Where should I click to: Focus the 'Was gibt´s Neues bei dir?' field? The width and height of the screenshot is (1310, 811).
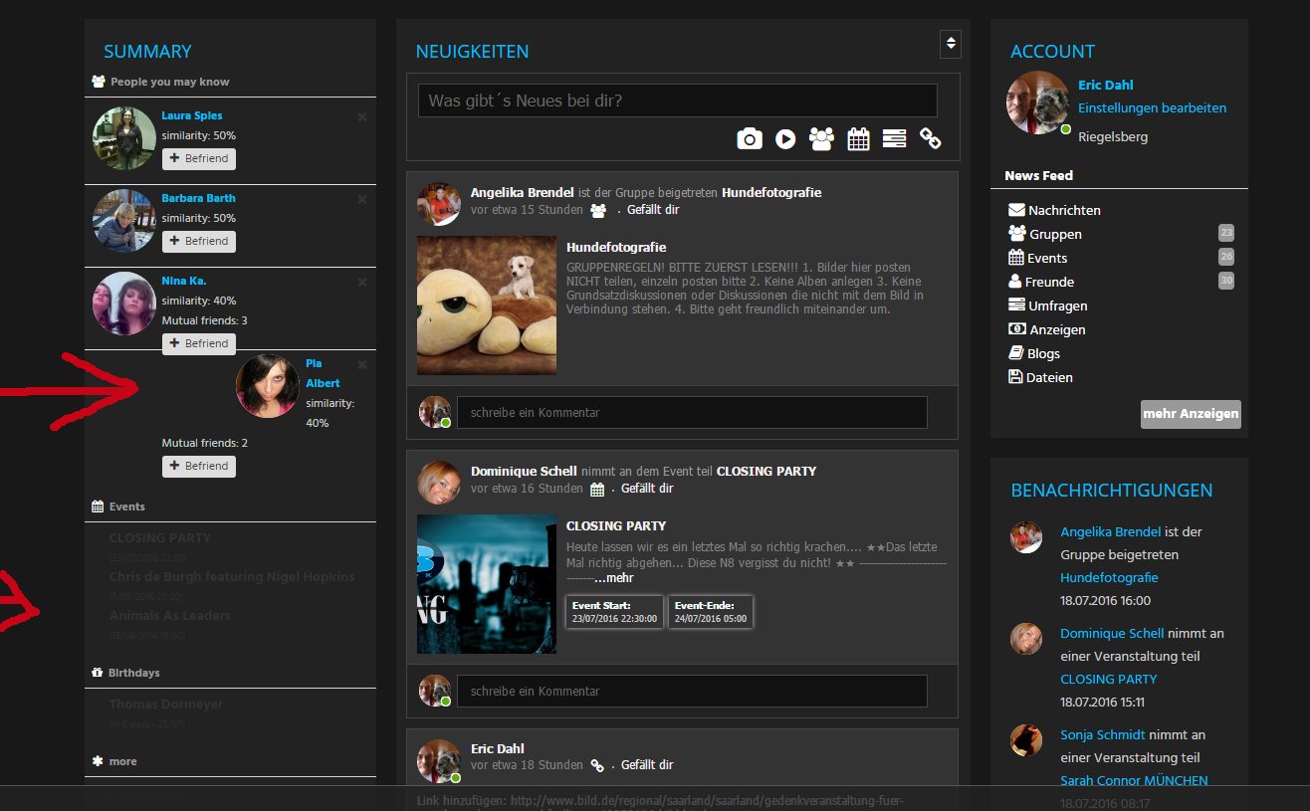pos(678,101)
